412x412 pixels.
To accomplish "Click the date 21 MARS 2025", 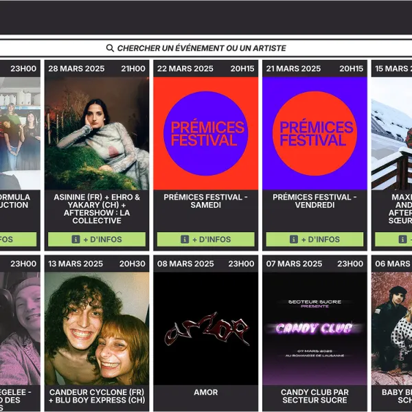I will click(x=293, y=69).
